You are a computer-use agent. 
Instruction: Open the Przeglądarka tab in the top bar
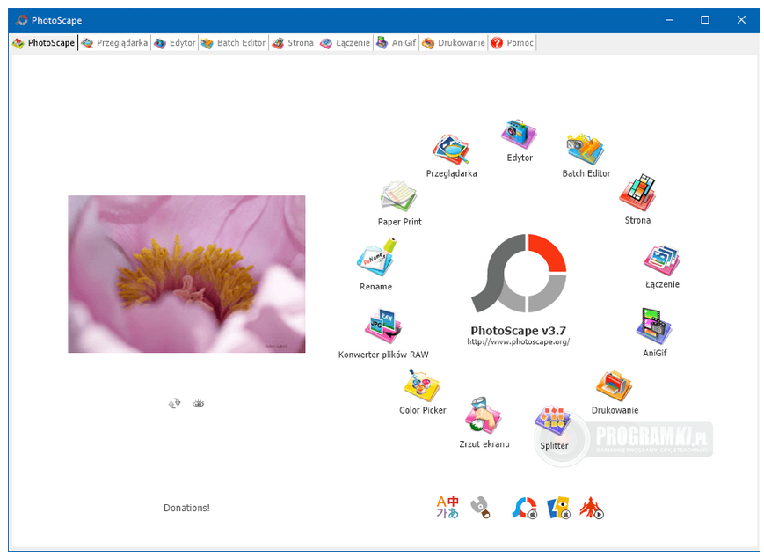click(114, 43)
